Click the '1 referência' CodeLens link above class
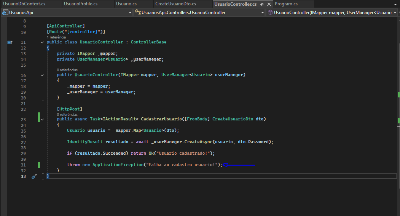 tap(56, 37)
